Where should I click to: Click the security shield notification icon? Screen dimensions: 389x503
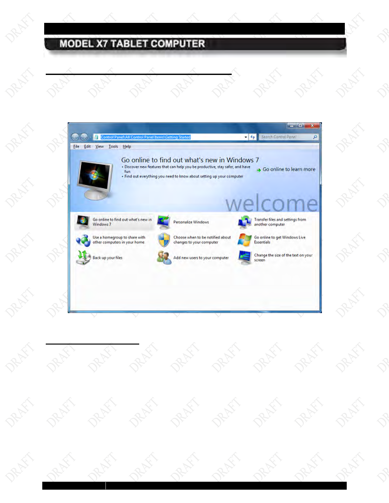pos(164,240)
